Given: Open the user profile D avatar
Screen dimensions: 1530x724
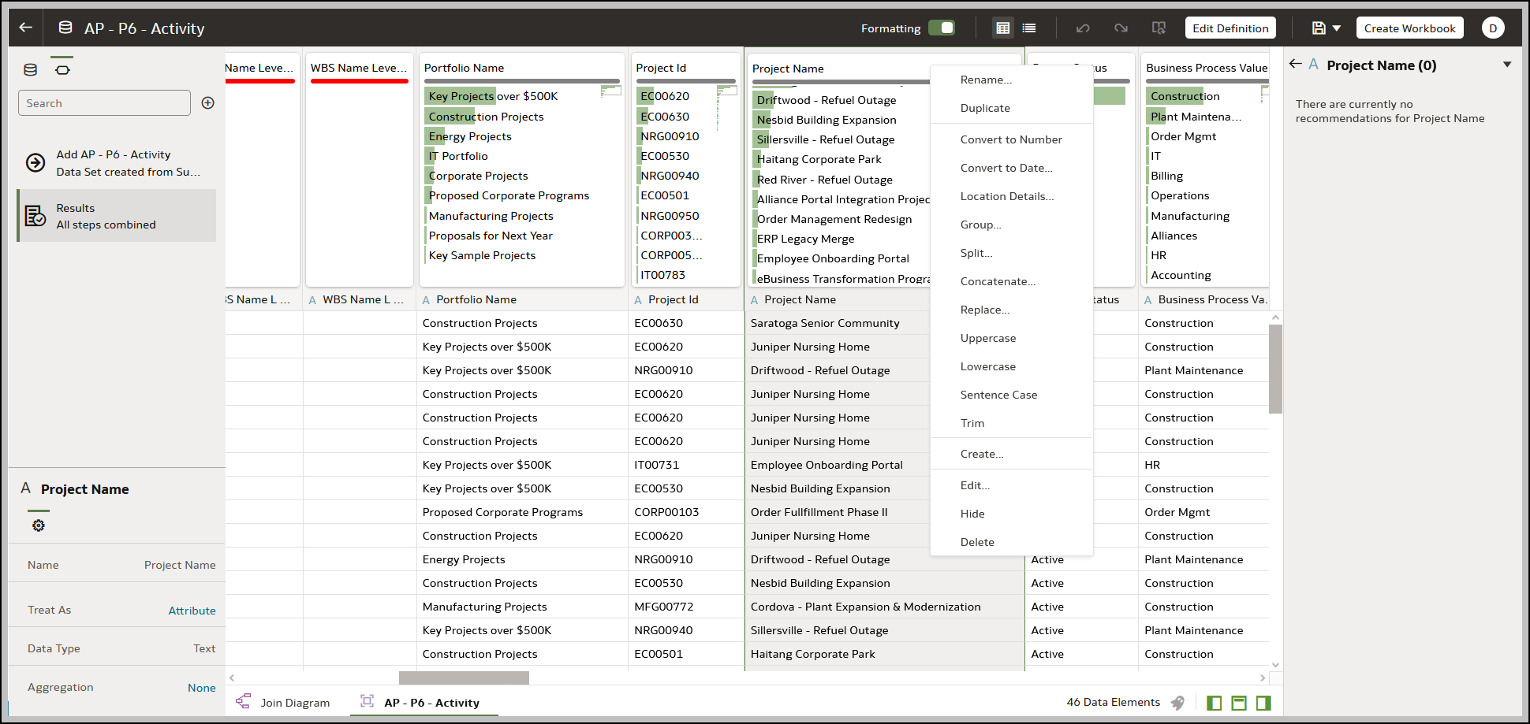Looking at the screenshot, I should click(x=1493, y=28).
